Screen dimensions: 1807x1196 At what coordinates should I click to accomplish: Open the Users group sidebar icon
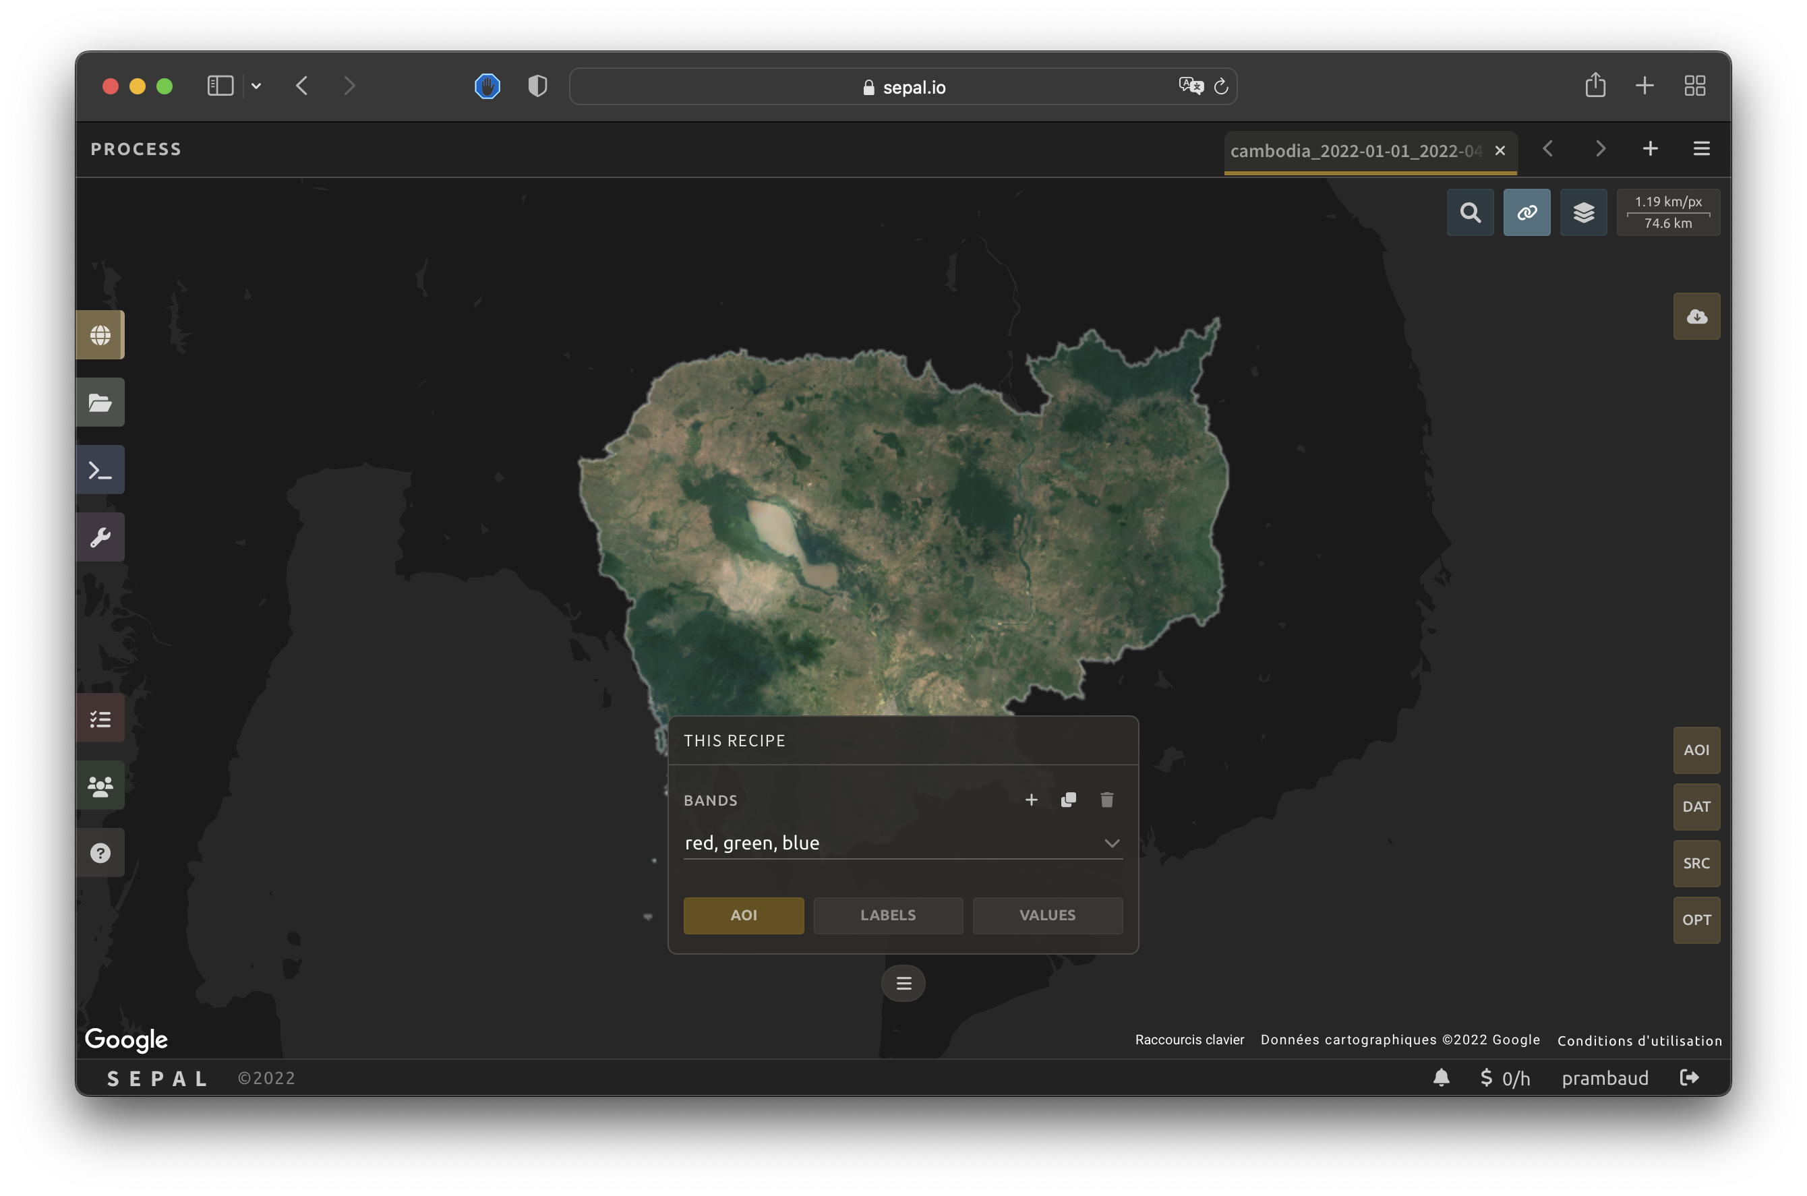point(100,785)
